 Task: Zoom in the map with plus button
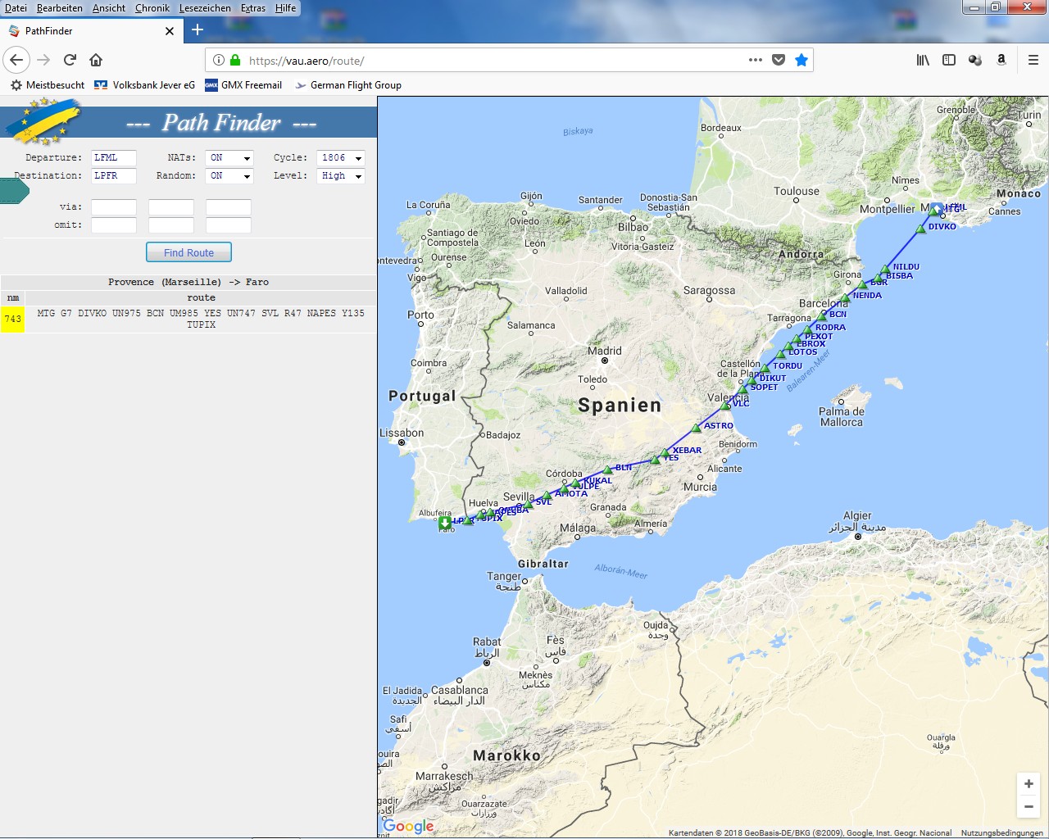1029,783
